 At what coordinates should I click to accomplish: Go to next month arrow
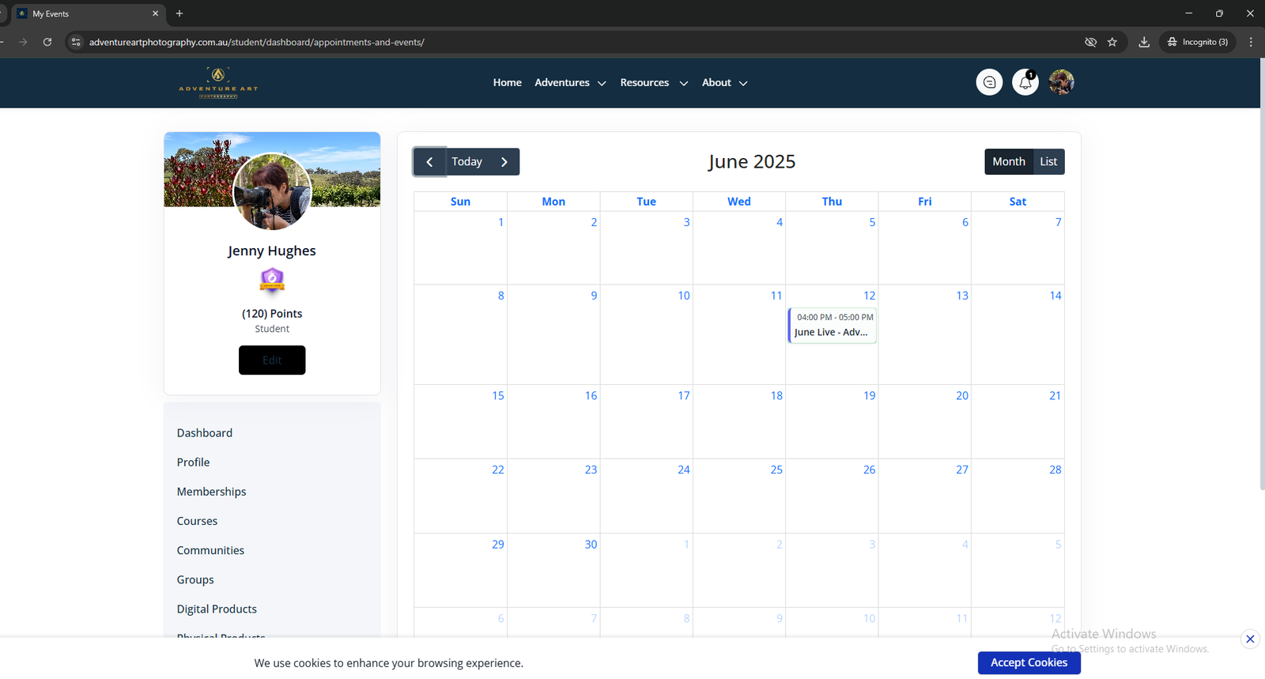[504, 162]
